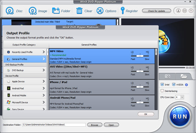Uncheck the Intel hardware acceleration checkbox

point(162,85)
